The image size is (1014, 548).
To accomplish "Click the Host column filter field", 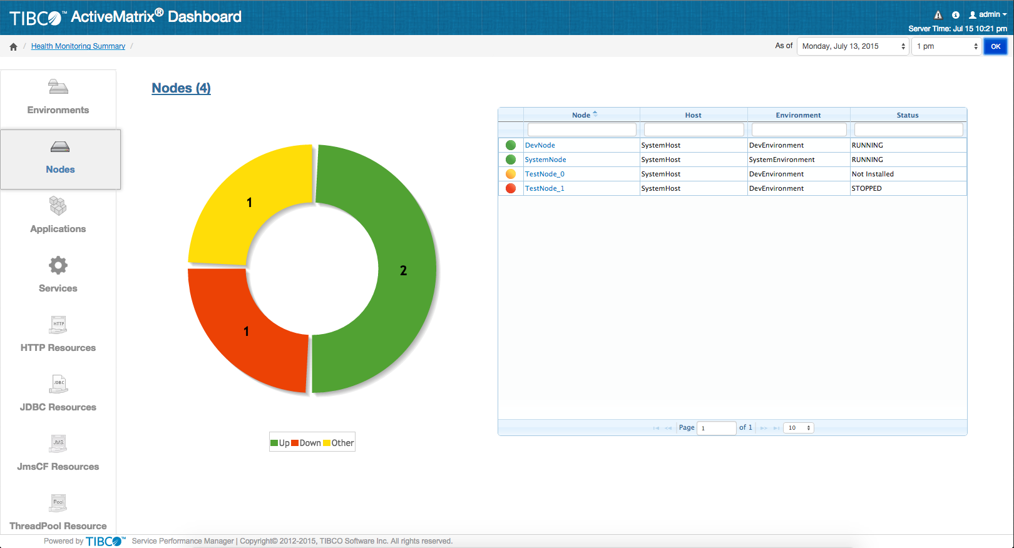I will [x=694, y=129].
